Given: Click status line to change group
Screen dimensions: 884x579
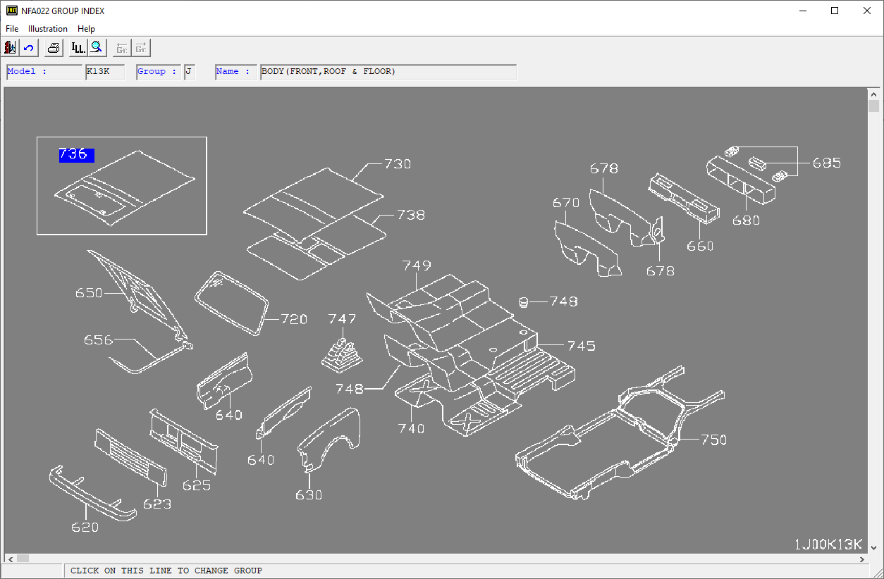Looking at the screenshot, I should tap(166, 571).
